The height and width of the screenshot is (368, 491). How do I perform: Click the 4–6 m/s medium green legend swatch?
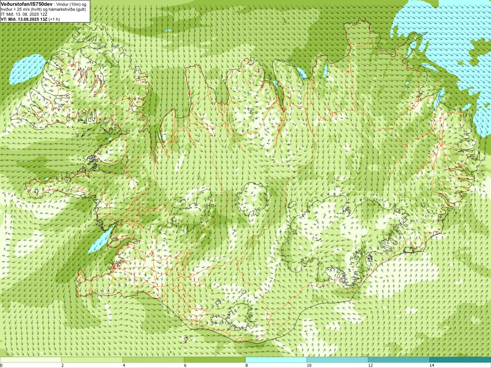point(153,360)
